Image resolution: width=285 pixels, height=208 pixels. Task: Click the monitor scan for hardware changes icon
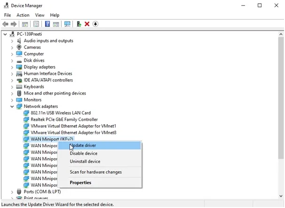(67, 24)
